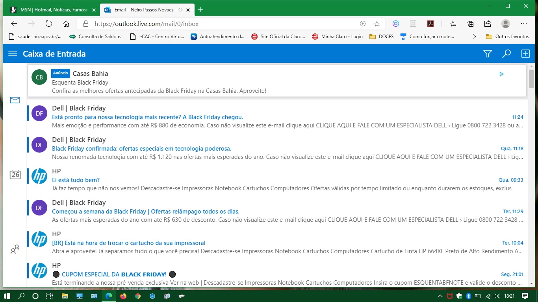The width and height of the screenshot is (538, 302).
Task: Open the purple circular extension icon
Action: (396, 24)
